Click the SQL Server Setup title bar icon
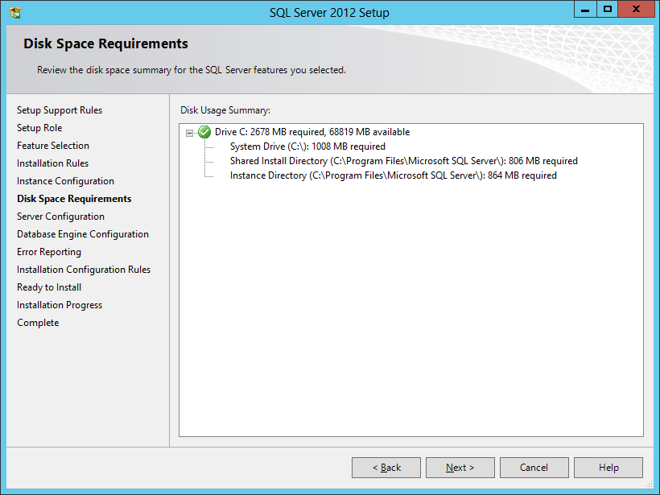Screen dimensions: 660x495 click(x=14, y=12)
